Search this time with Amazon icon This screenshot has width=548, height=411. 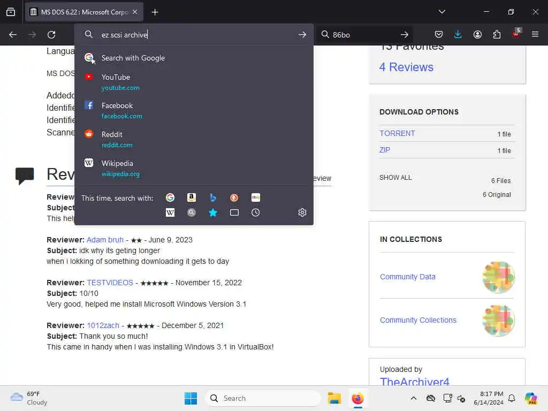point(191,197)
